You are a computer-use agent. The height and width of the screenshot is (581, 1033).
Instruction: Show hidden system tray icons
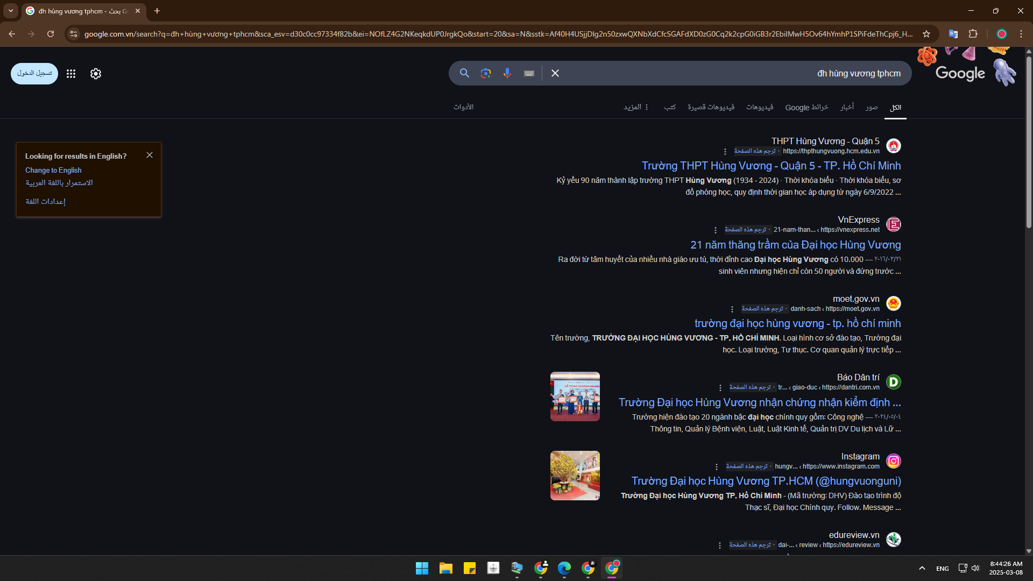point(922,568)
